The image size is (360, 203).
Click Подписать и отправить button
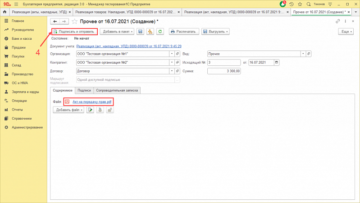tap(74, 32)
